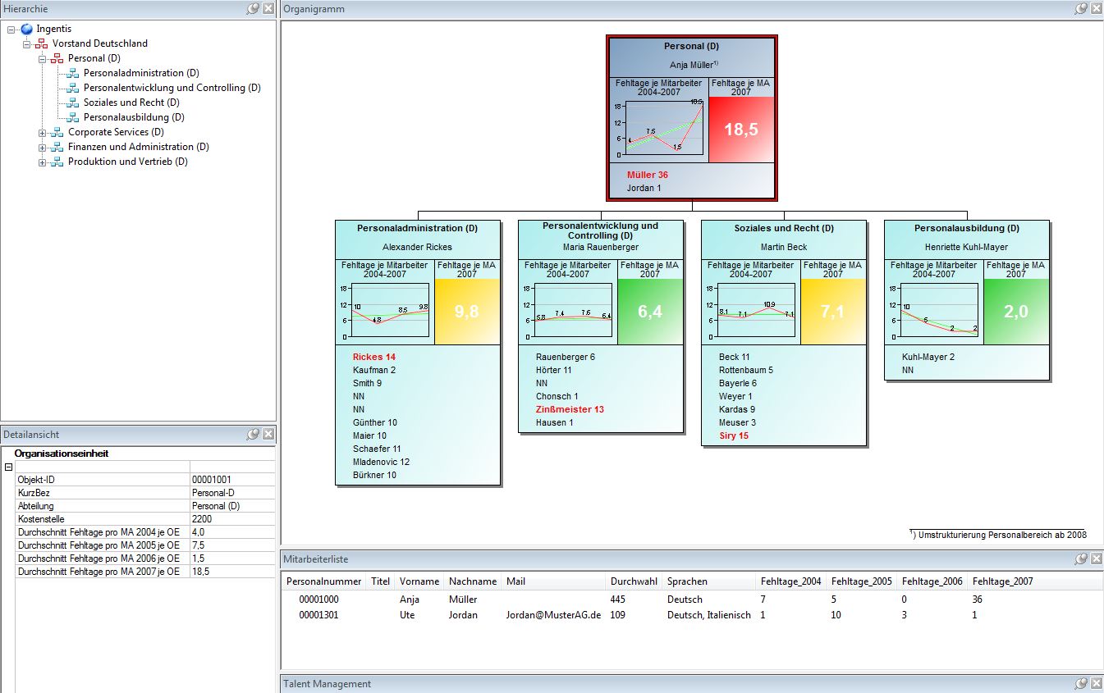Click Zinßmeister 13 in the org chart
The height and width of the screenshot is (693, 1104).
(570, 409)
